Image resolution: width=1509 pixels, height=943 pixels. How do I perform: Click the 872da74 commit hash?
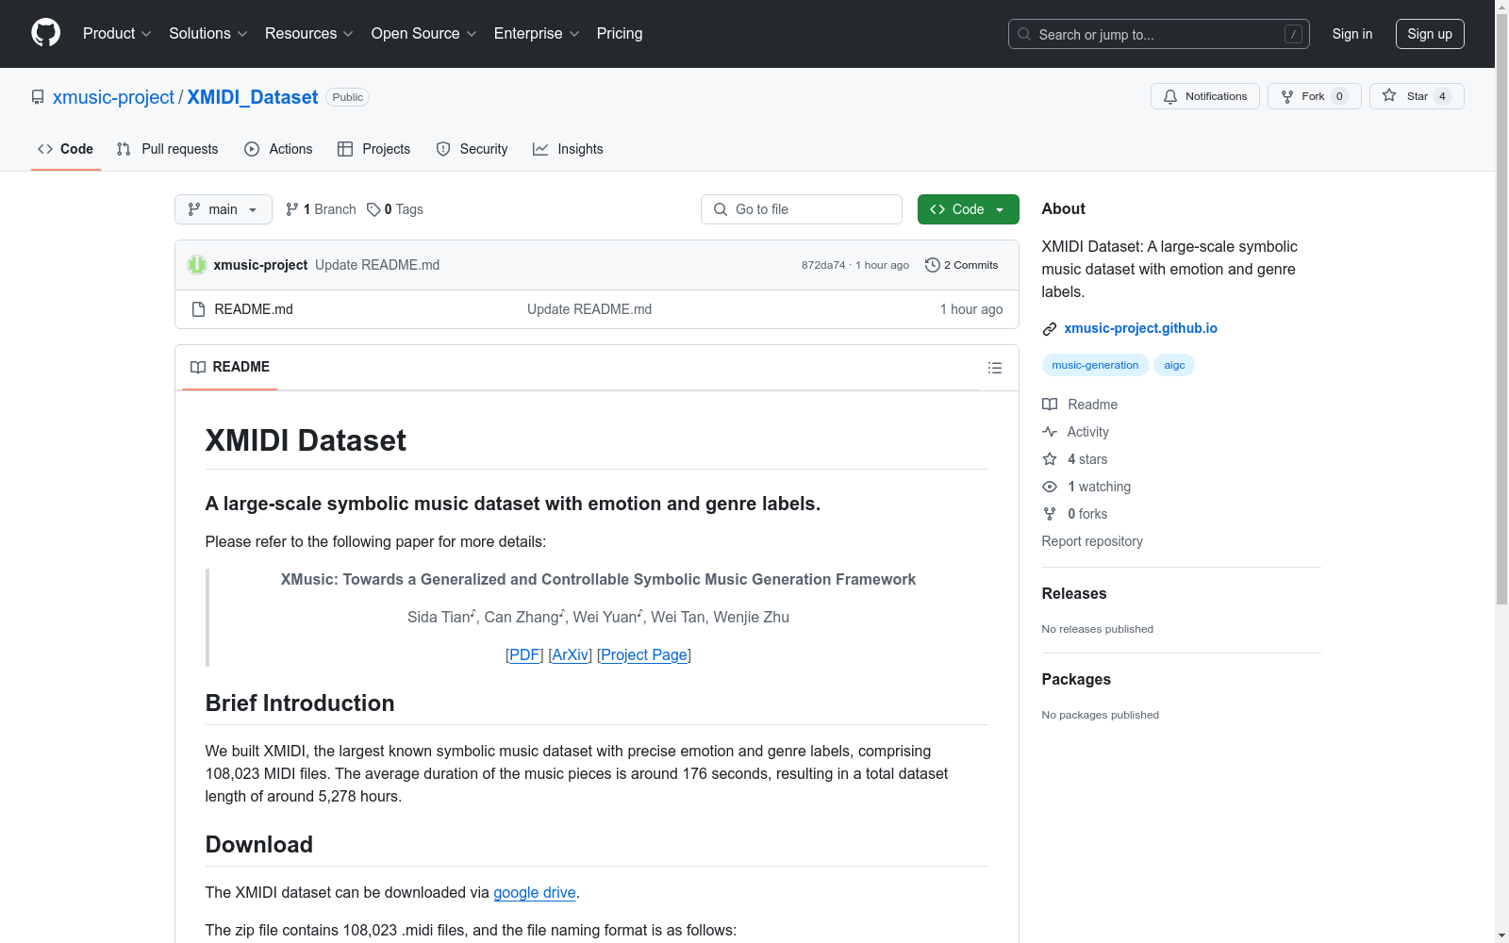point(823,265)
